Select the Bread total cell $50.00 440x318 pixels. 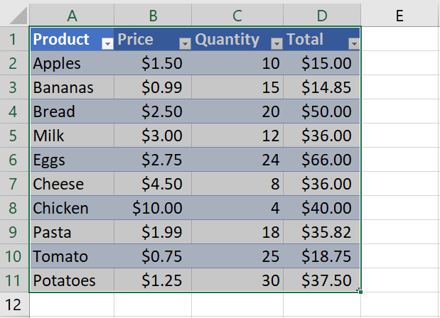point(321,111)
